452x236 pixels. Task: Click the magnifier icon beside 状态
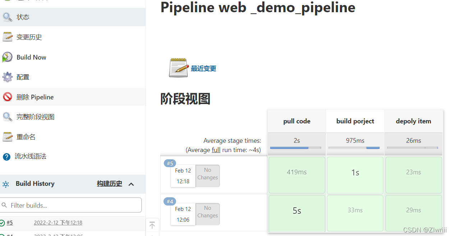8,17
